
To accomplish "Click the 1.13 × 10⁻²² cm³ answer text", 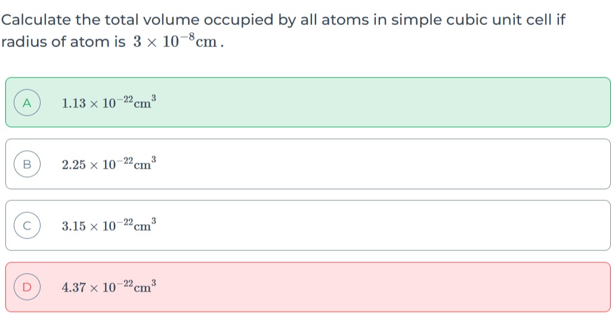I will click(109, 102).
